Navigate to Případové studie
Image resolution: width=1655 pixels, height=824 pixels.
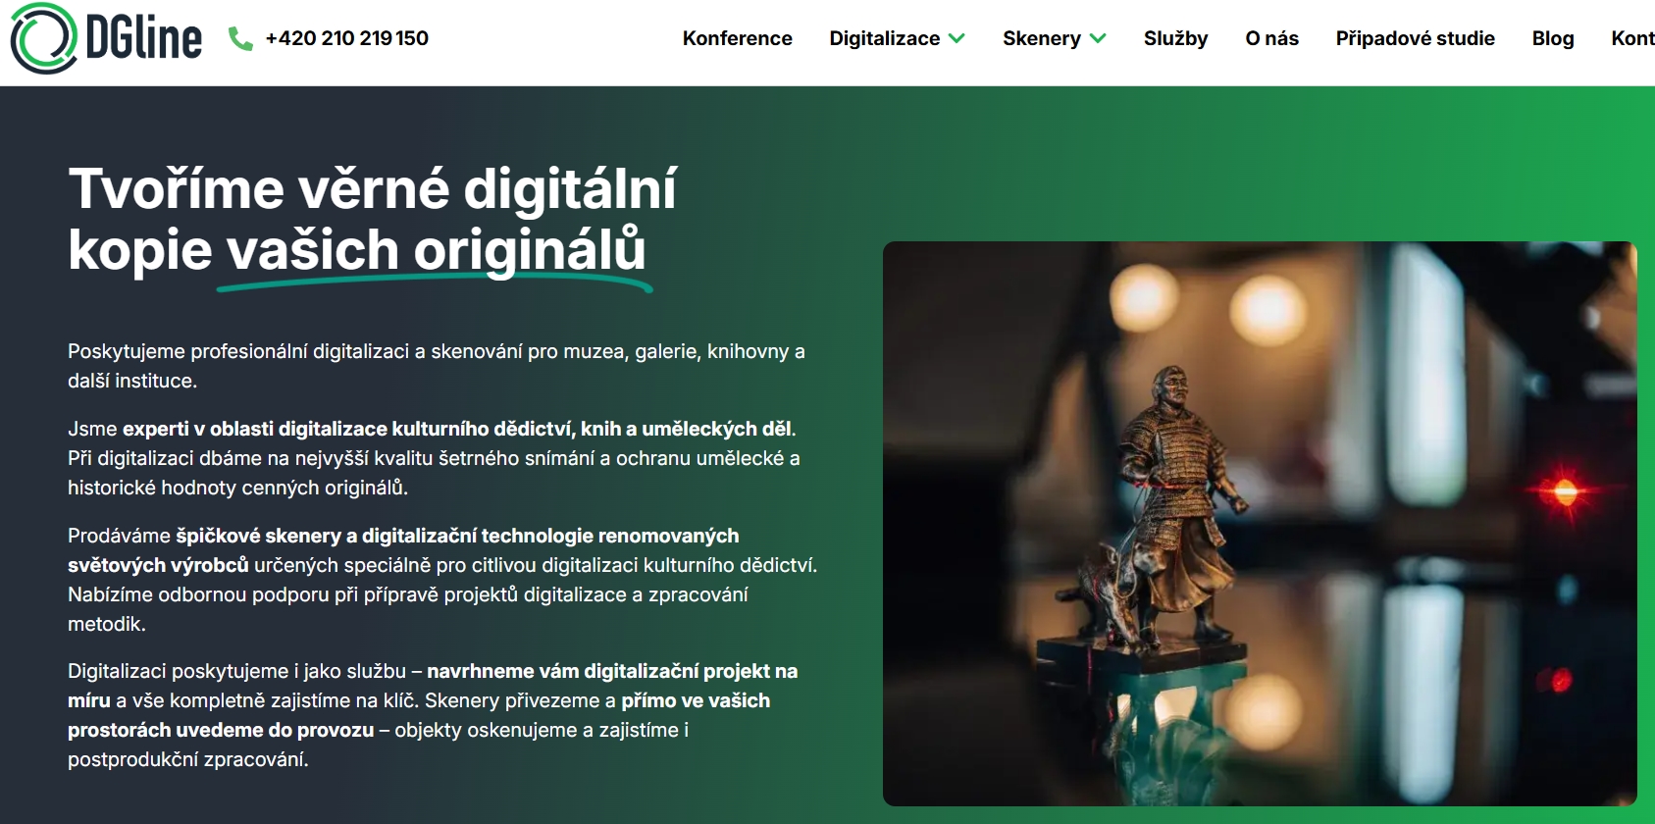point(1415,38)
